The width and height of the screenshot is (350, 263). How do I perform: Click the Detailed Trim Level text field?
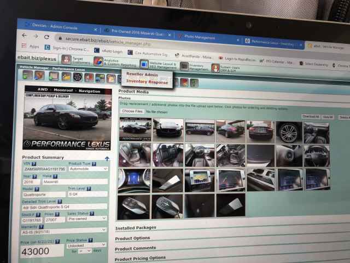click(x=65, y=207)
